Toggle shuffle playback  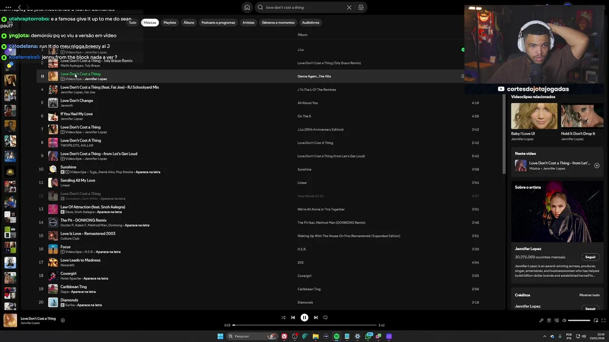point(283,317)
